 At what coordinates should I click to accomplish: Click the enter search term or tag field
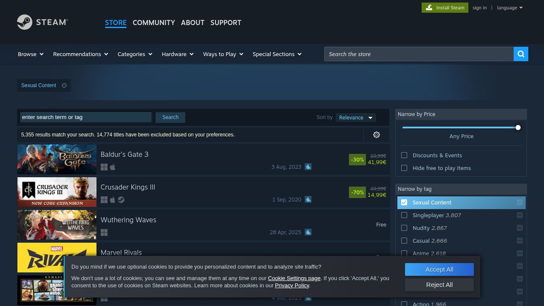(86, 117)
